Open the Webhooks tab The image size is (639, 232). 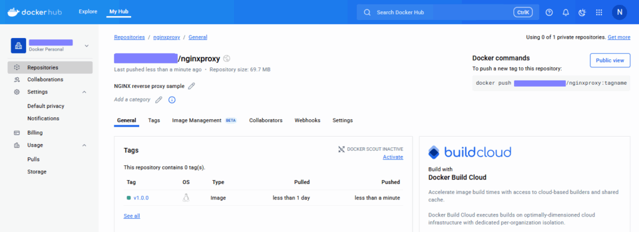click(307, 120)
